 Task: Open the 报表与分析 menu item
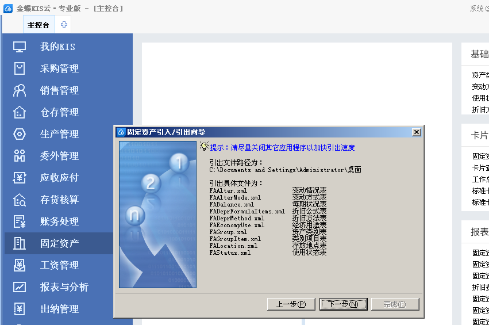64,287
